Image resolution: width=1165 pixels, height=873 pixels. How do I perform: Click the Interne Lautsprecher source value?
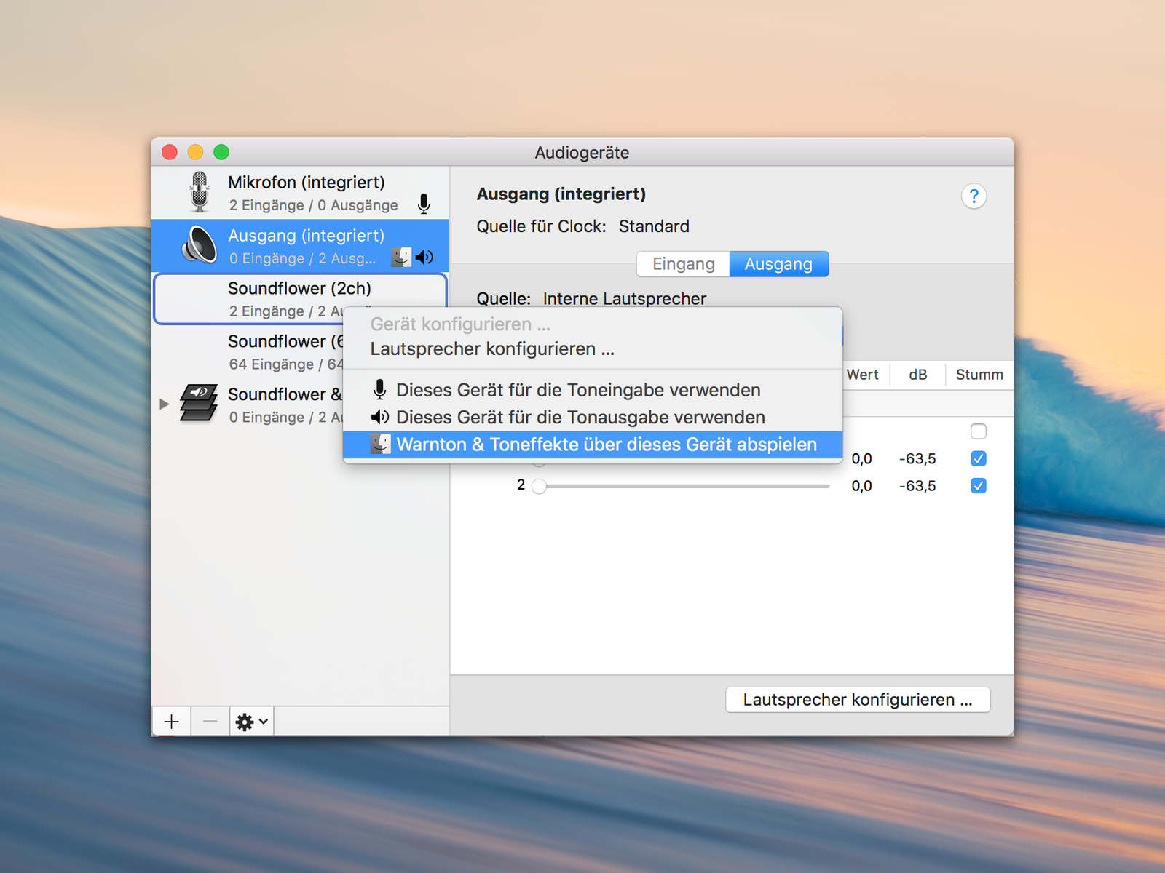pos(625,298)
